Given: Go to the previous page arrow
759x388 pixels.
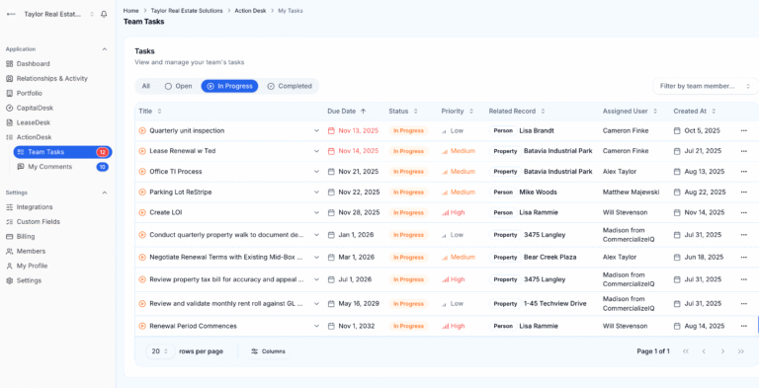Looking at the screenshot, I should click(704, 351).
